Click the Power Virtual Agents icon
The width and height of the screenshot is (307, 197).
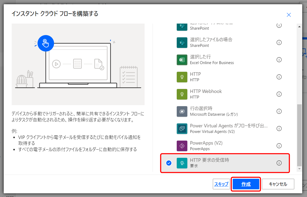pyautogui.click(x=182, y=128)
